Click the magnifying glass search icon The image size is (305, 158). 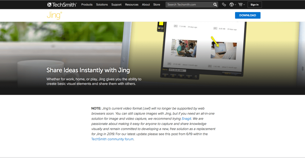(x=215, y=4)
